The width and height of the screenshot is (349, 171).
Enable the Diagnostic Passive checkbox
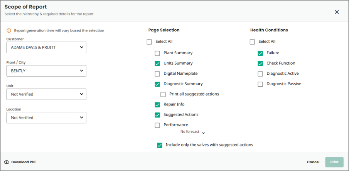tap(260, 84)
